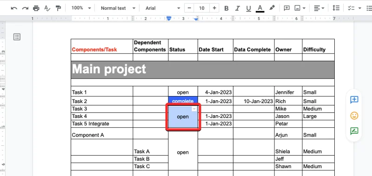Click the Insert image icon

[x=297, y=8]
